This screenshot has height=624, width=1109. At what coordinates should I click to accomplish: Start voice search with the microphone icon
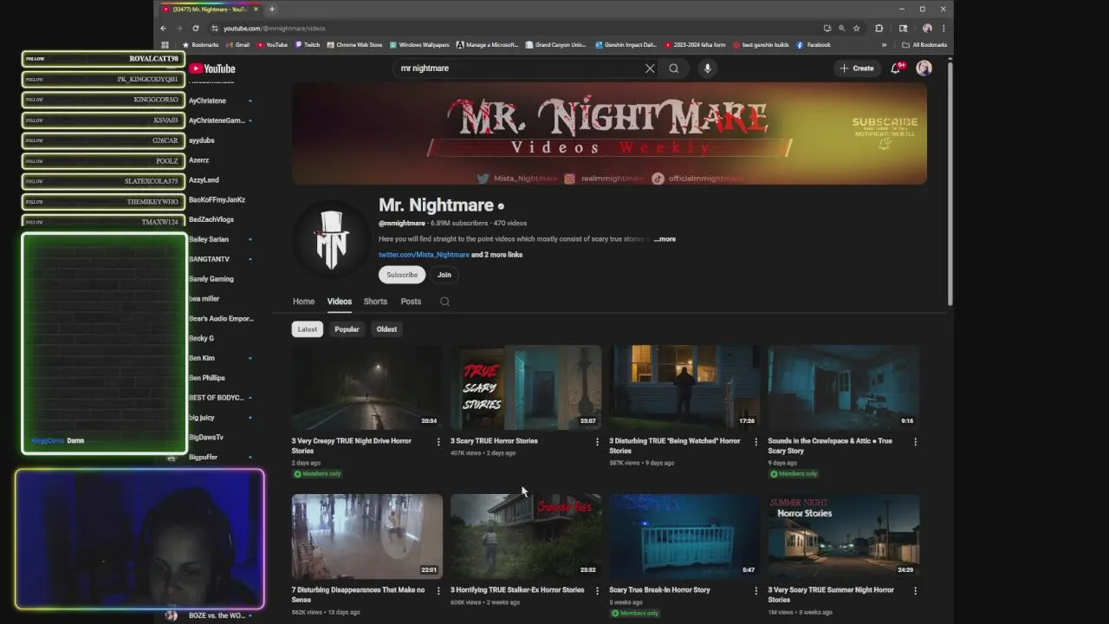pyautogui.click(x=707, y=68)
